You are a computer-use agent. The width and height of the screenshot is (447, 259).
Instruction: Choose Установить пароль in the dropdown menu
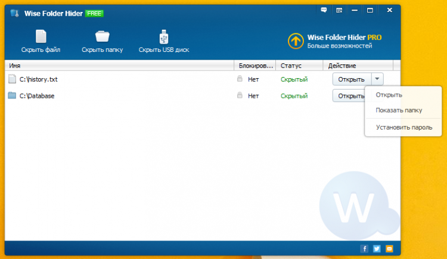point(404,127)
